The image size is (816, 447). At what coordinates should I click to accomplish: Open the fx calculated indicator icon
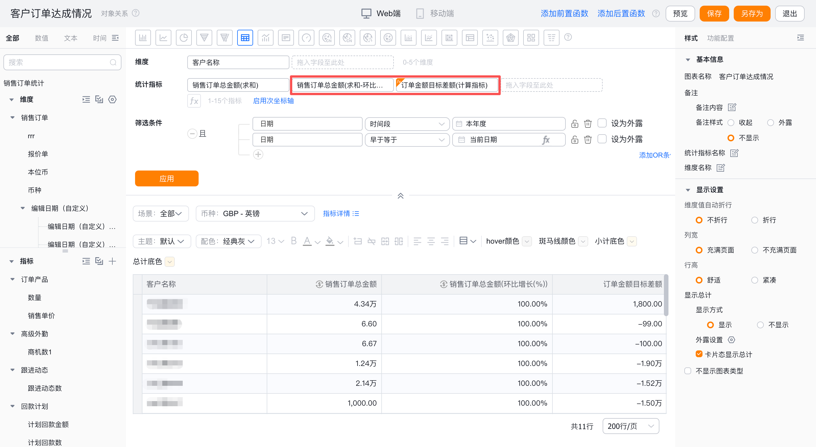click(194, 101)
